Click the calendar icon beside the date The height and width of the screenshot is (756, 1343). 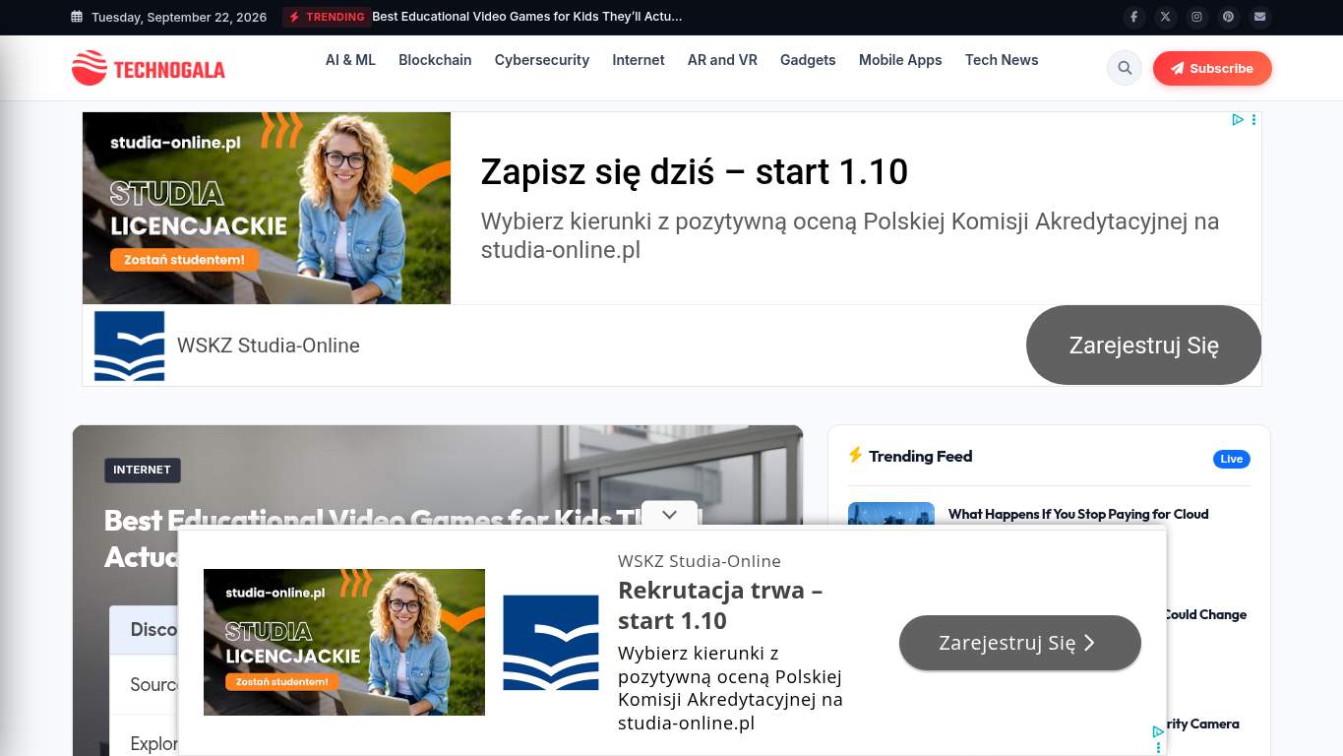pos(77,17)
